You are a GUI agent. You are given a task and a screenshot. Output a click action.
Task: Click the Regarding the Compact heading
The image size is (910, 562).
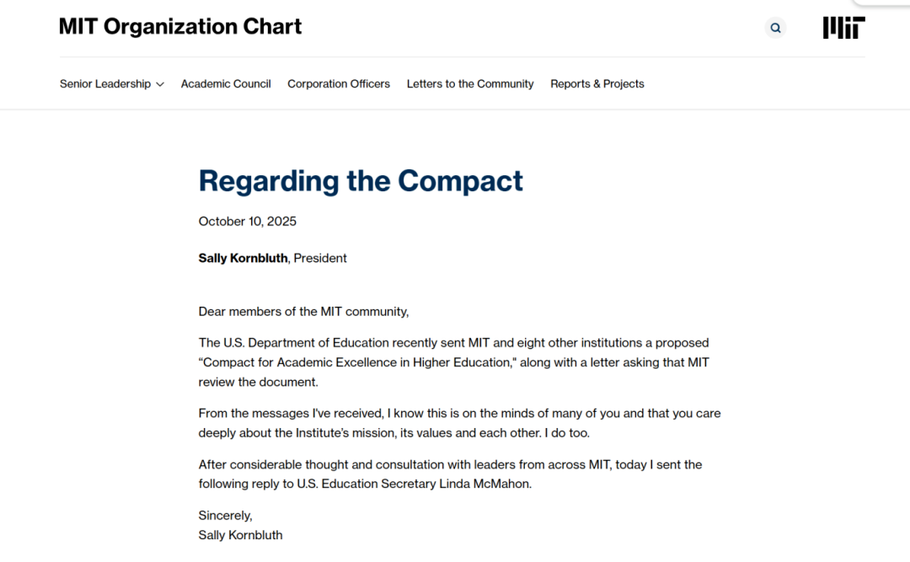(361, 180)
